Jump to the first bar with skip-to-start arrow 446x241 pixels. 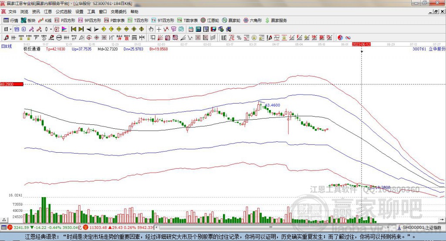(74, 29)
